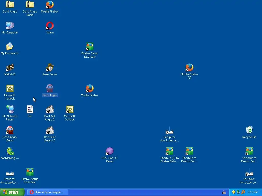Select Microsoft Outlook icon above My Network Places
The width and height of the screenshot is (262, 196).
pos(10,89)
